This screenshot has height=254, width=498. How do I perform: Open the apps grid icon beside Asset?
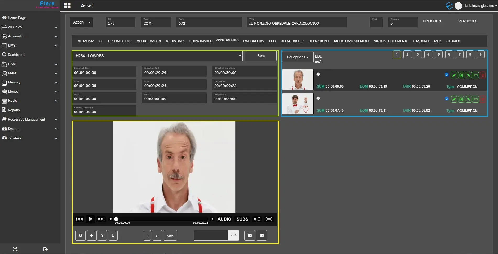point(67,5)
